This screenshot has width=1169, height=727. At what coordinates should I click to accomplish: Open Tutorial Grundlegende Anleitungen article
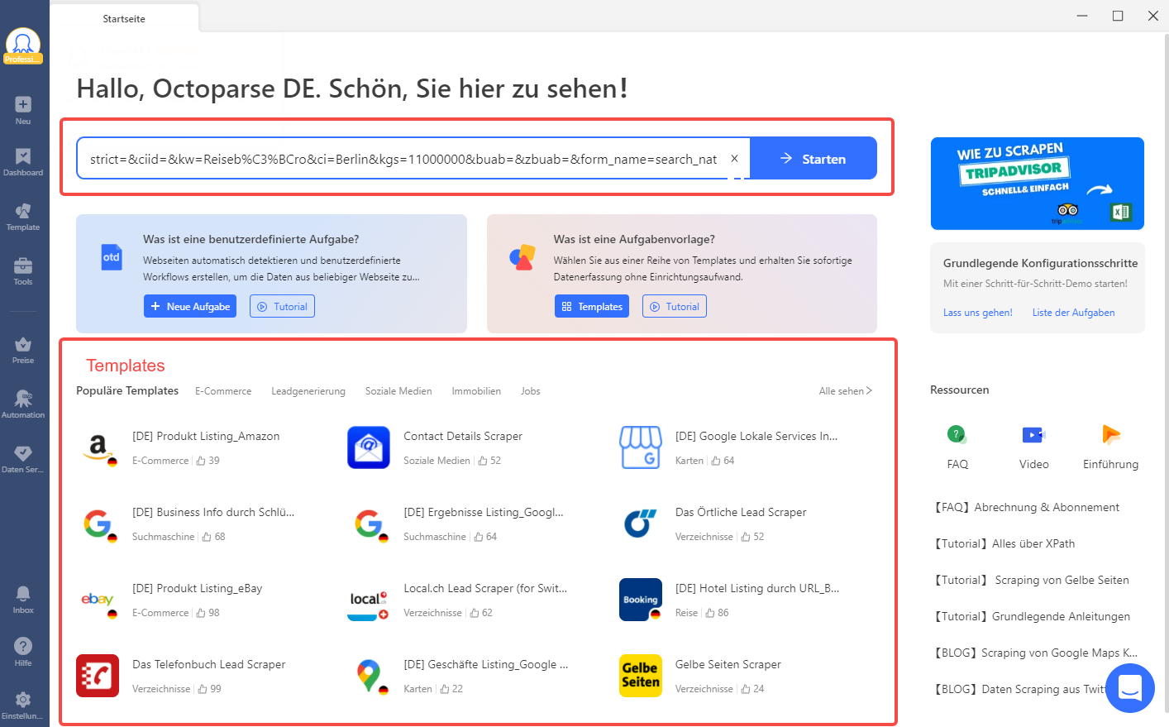tap(1032, 616)
